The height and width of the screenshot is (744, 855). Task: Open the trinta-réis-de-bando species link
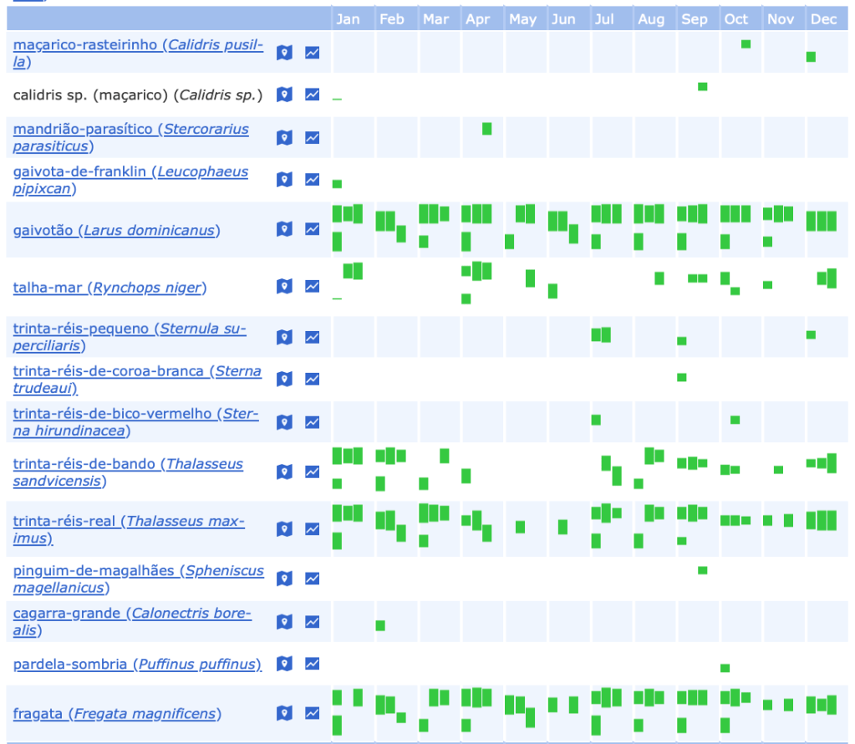point(128,464)
